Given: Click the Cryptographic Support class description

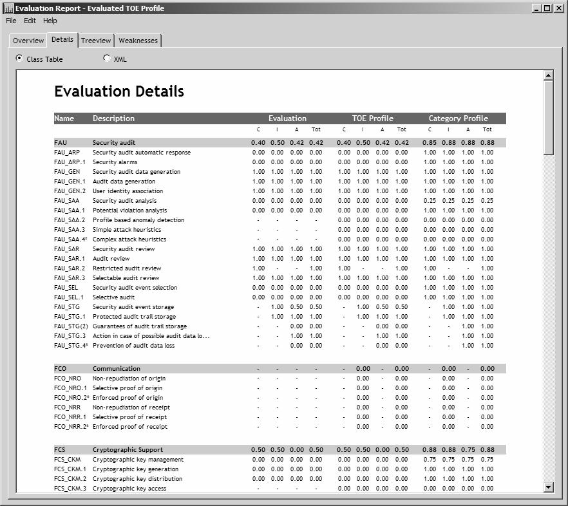Looking at the screenshot, I should pyautogui.click(x=128, y=450).
